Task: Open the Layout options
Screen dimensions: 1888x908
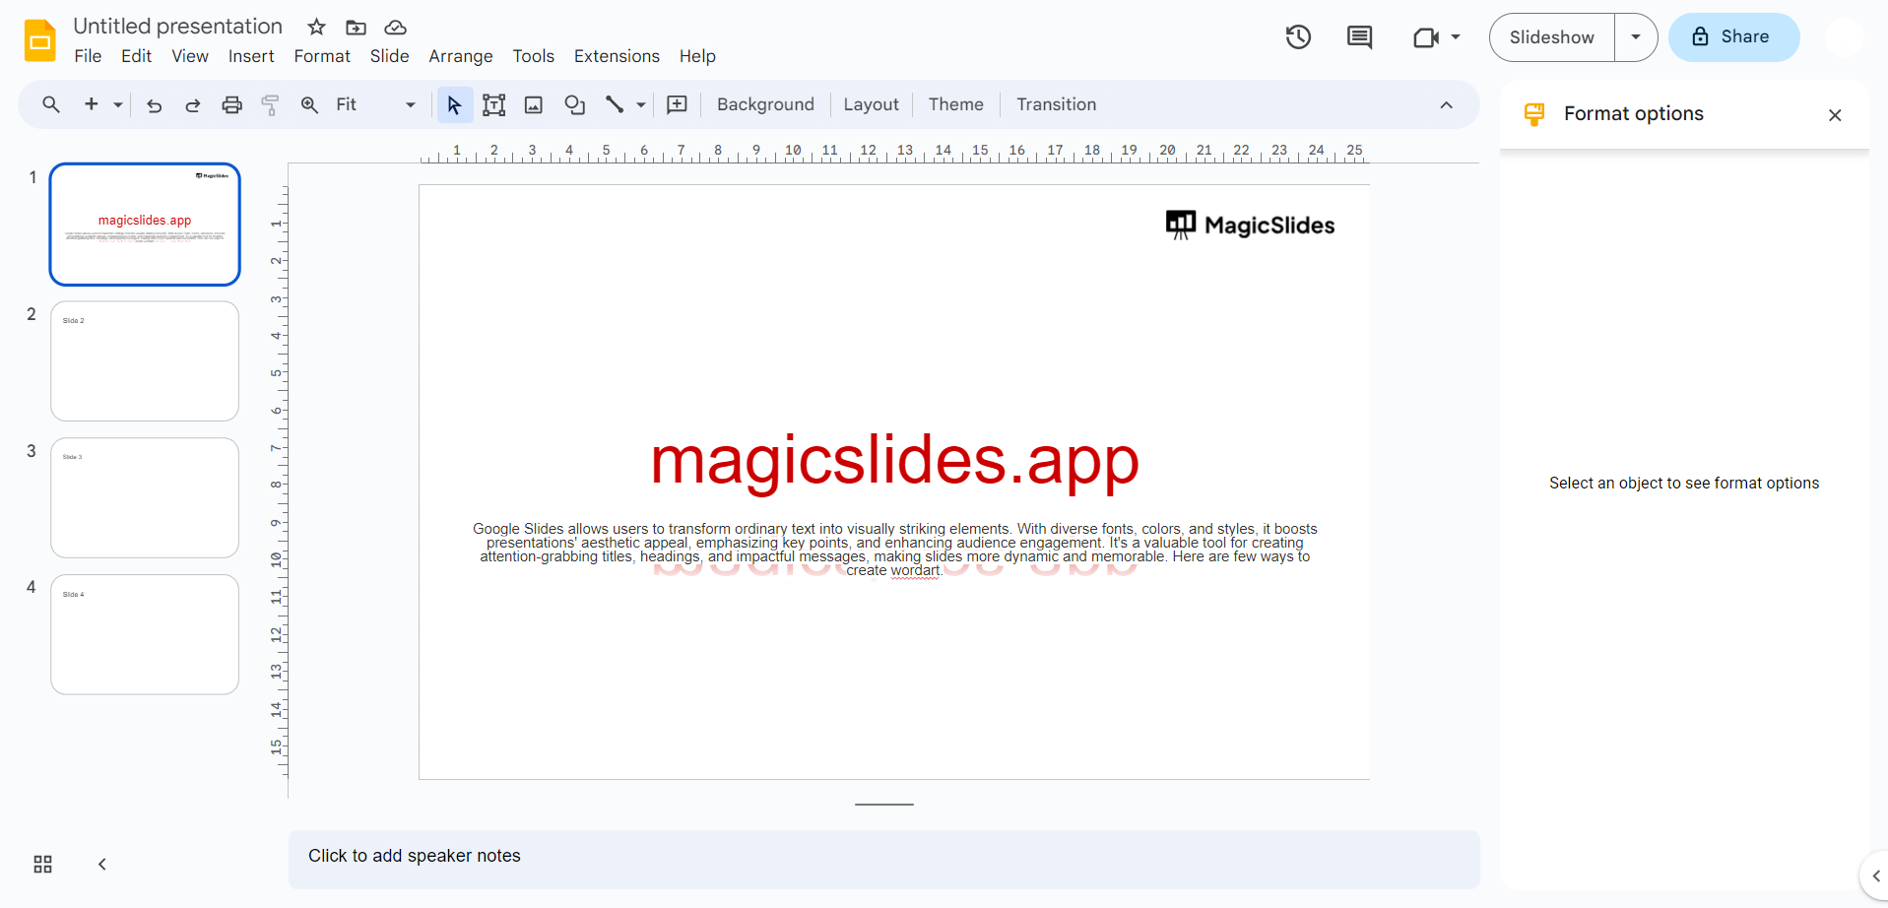Action: point(871,104)
